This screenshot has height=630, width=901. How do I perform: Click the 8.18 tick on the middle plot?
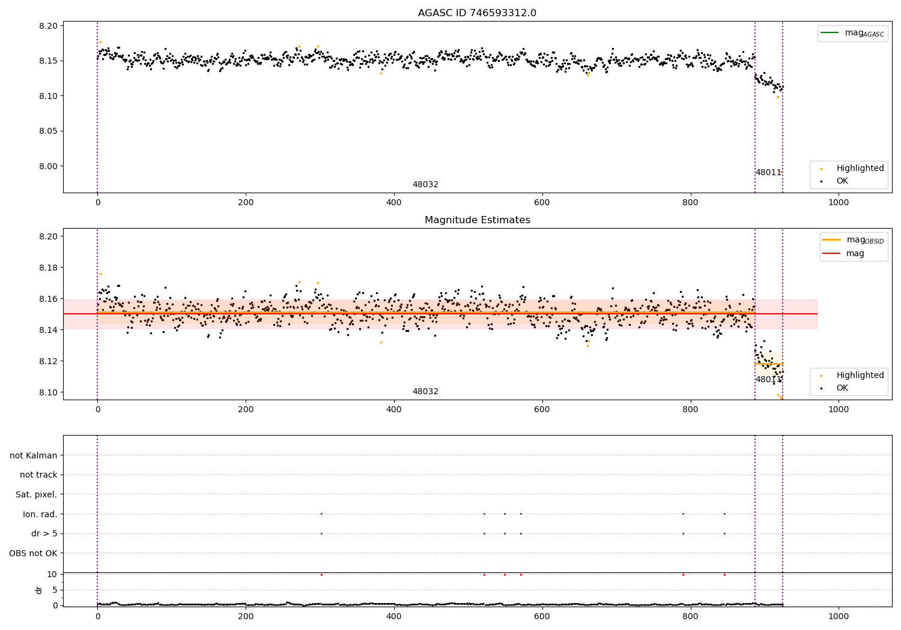coord(48,268)
